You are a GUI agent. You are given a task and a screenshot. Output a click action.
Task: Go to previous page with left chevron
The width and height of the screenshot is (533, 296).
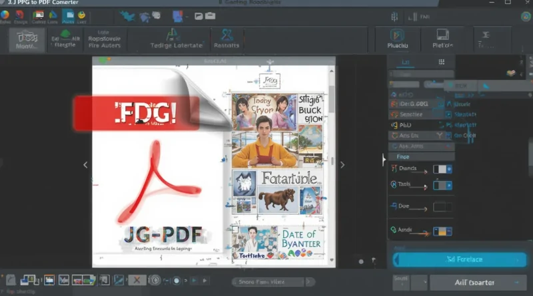(85, 165)
